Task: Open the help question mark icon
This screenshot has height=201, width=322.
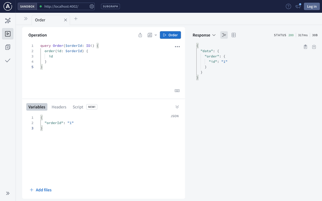Action: [288, 6]
